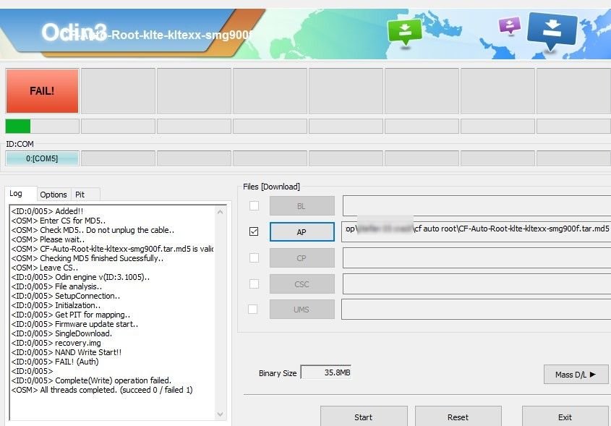This screenshot has height=426, width=611.
Task: Enable the CP file checkbox
Action: (254, 257)
